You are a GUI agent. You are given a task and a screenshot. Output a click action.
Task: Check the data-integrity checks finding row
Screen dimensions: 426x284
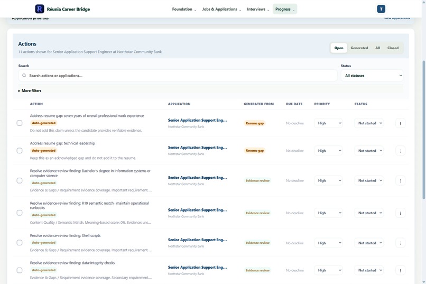20,270
